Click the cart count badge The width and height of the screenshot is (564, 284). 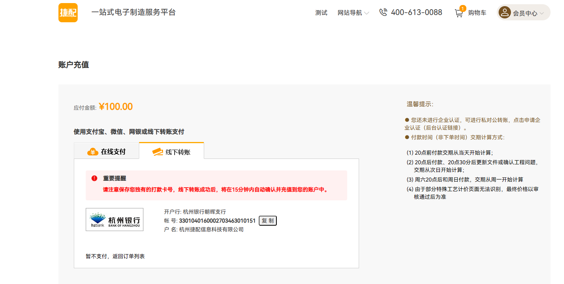click(463, 8)
